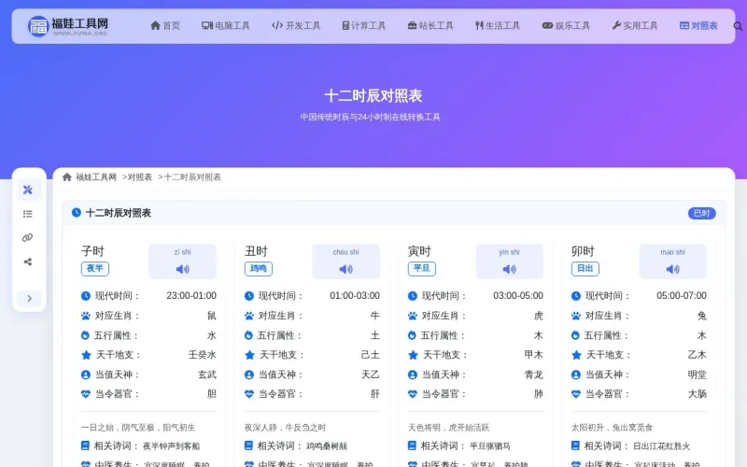
Task: Expand the left sidebar with the chevron arrow
Action: point(29,298)
